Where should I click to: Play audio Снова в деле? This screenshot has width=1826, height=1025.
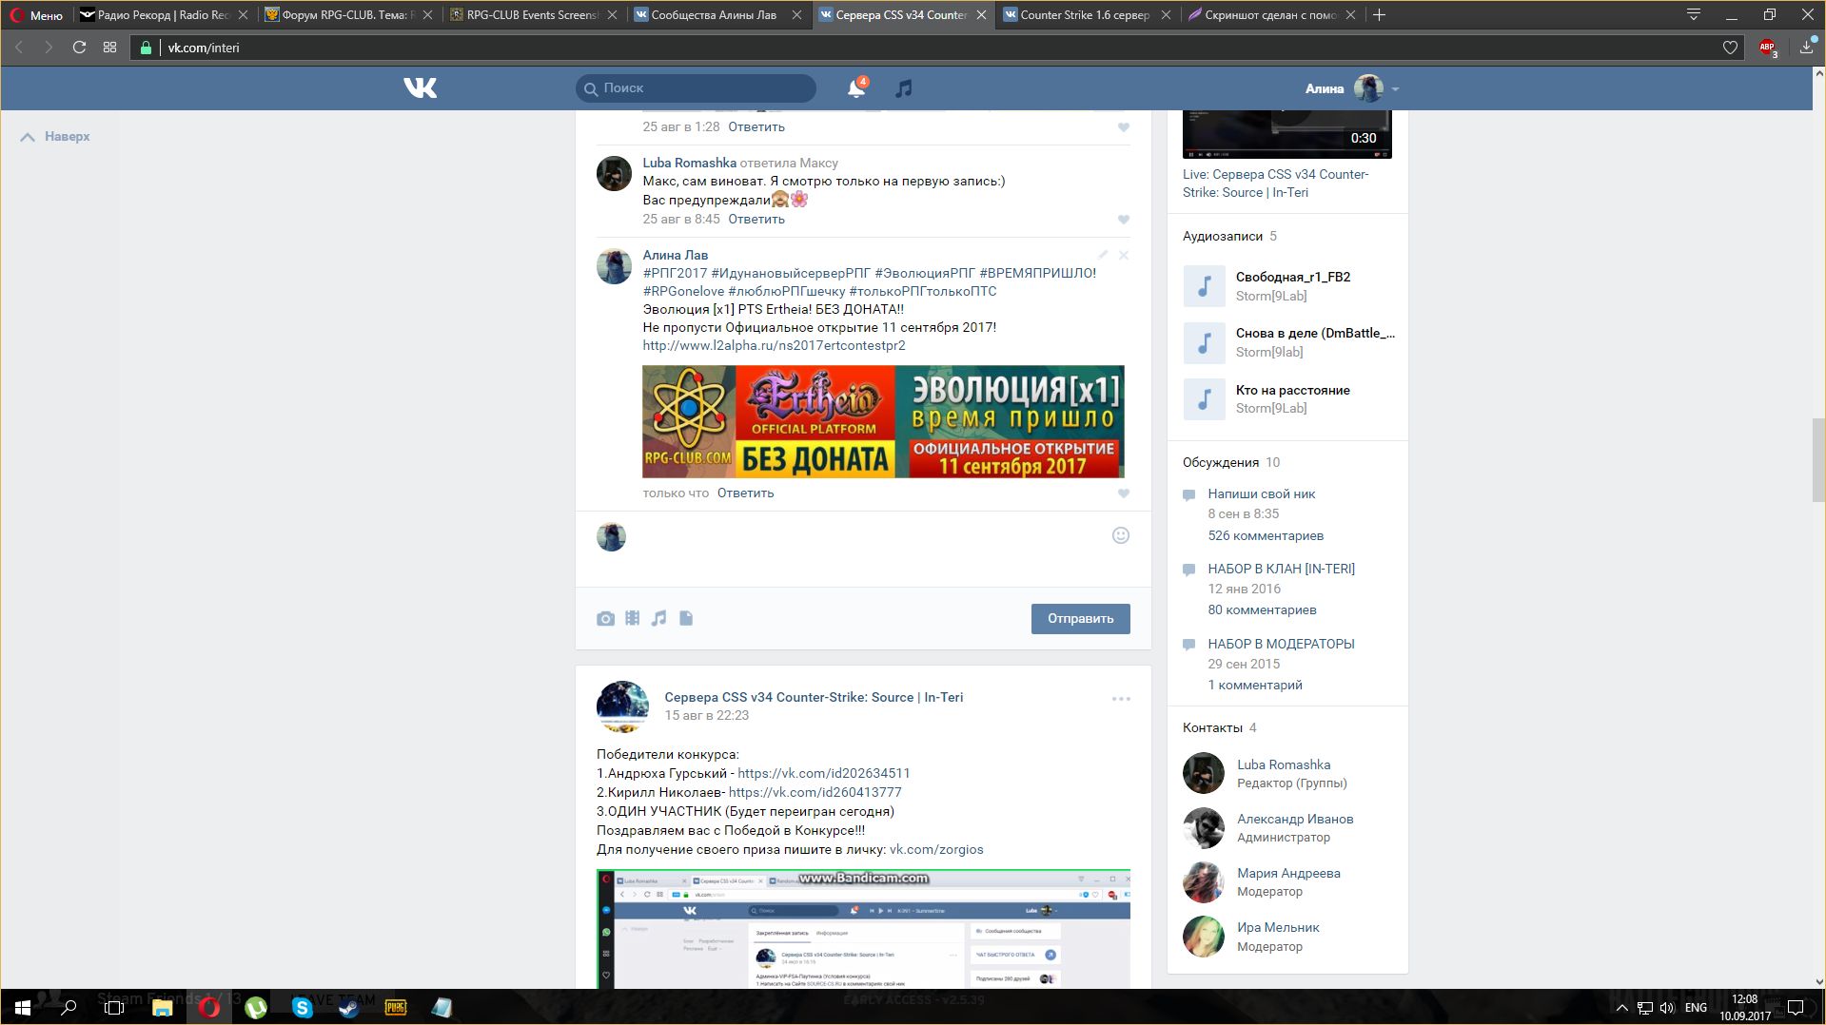(x=1204, y=342)
